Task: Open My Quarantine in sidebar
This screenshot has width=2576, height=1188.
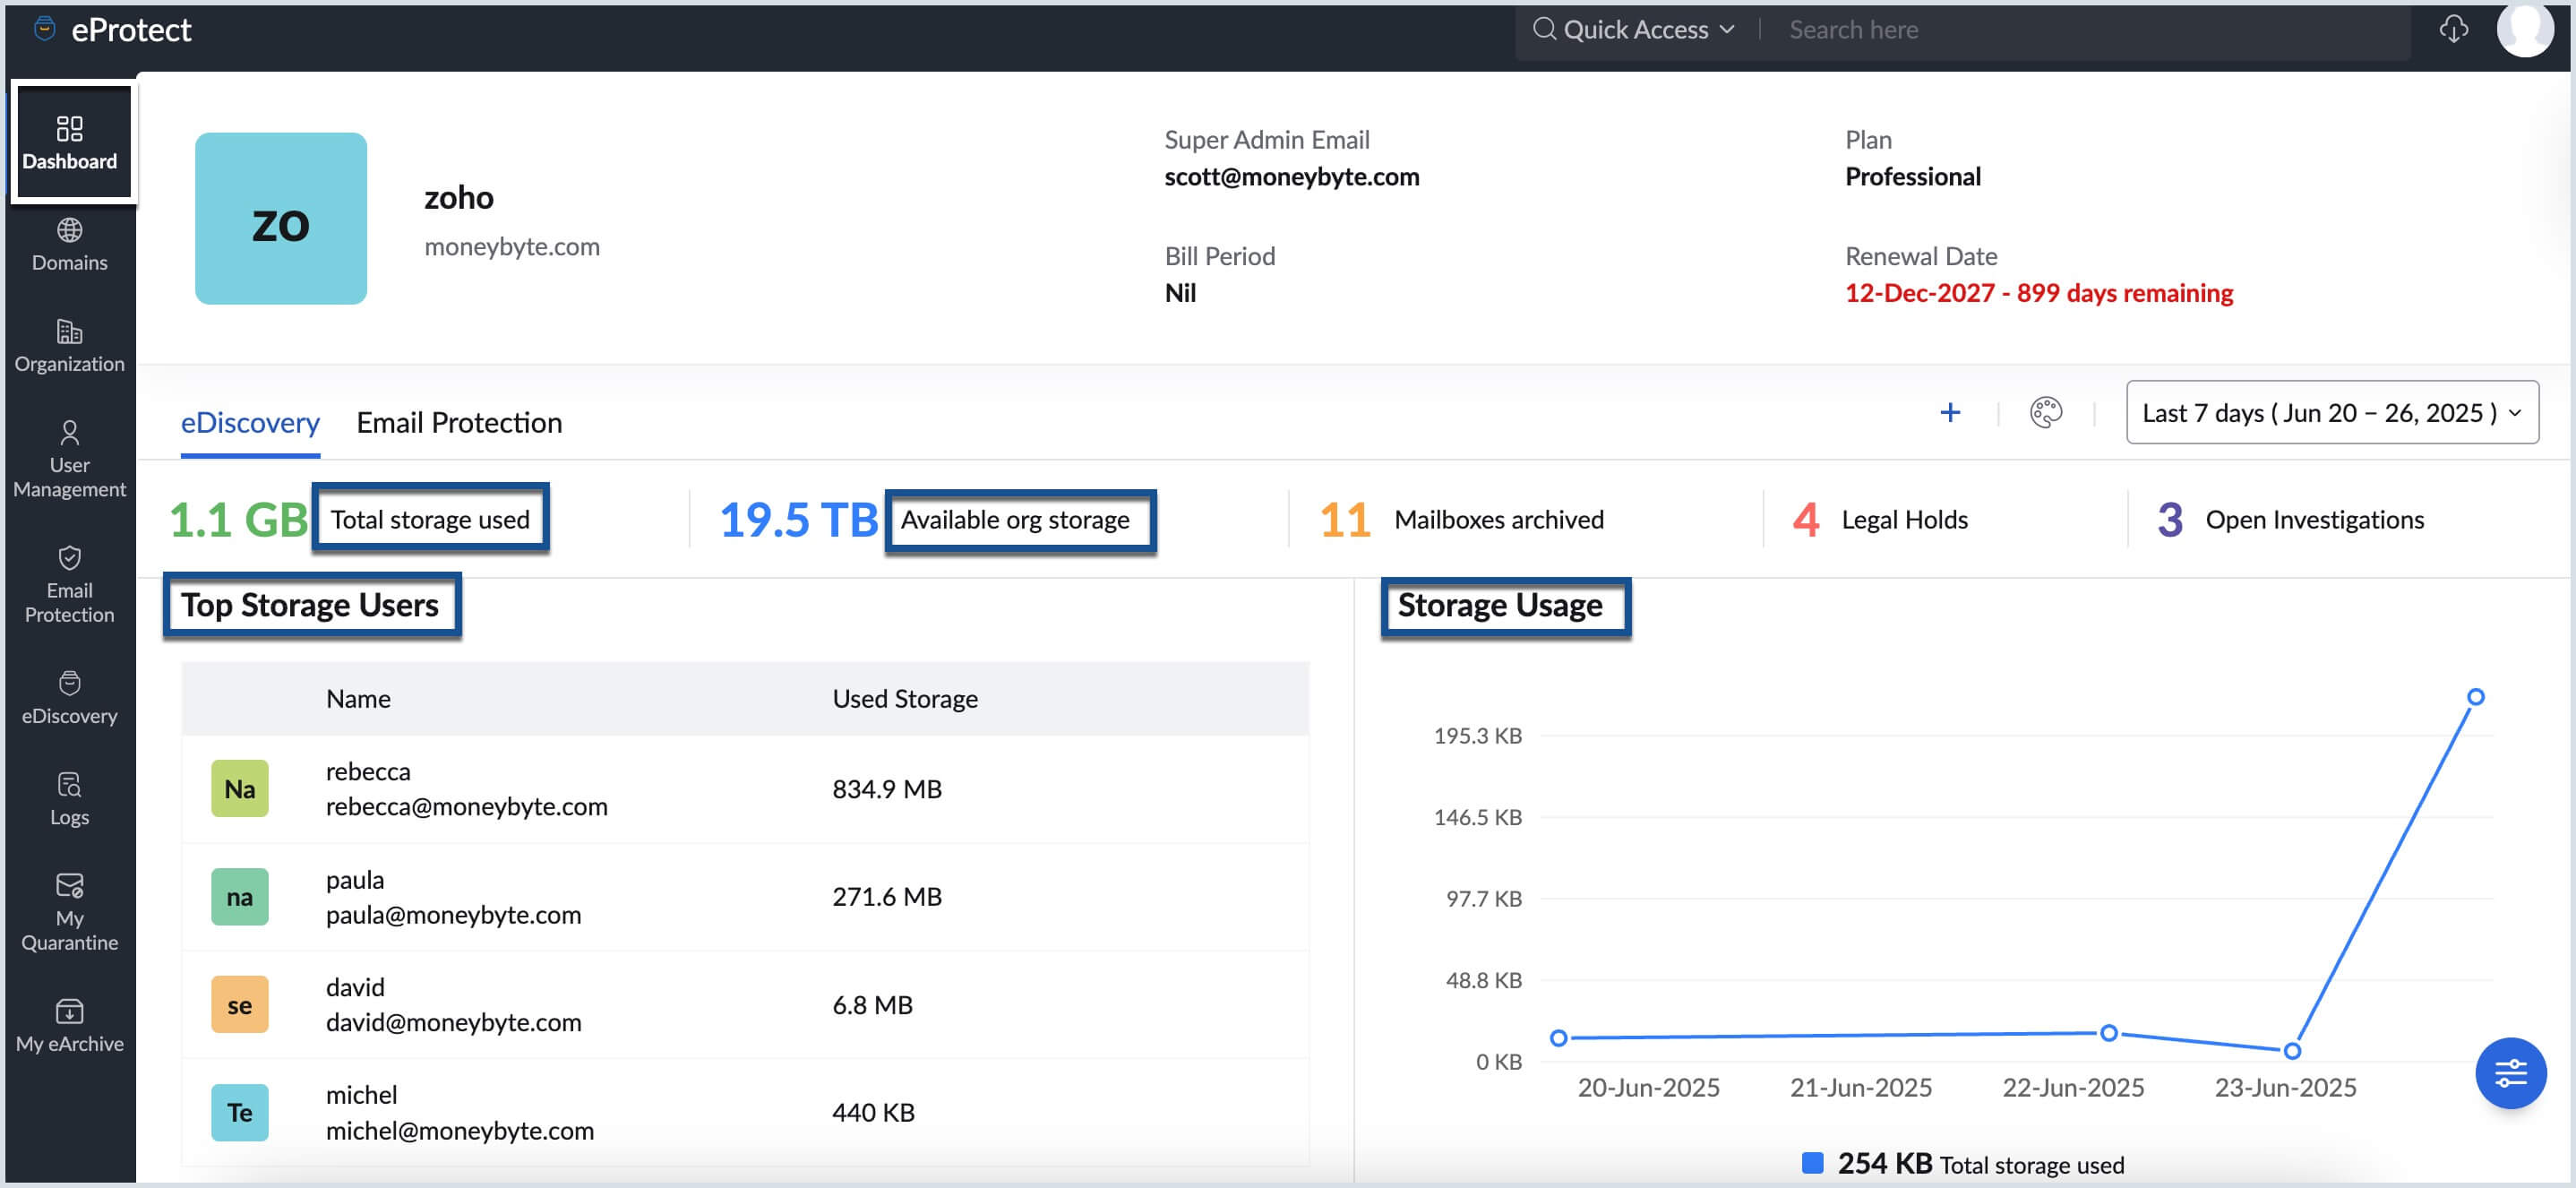Action: pyautogui.click(x=69, y=912)
